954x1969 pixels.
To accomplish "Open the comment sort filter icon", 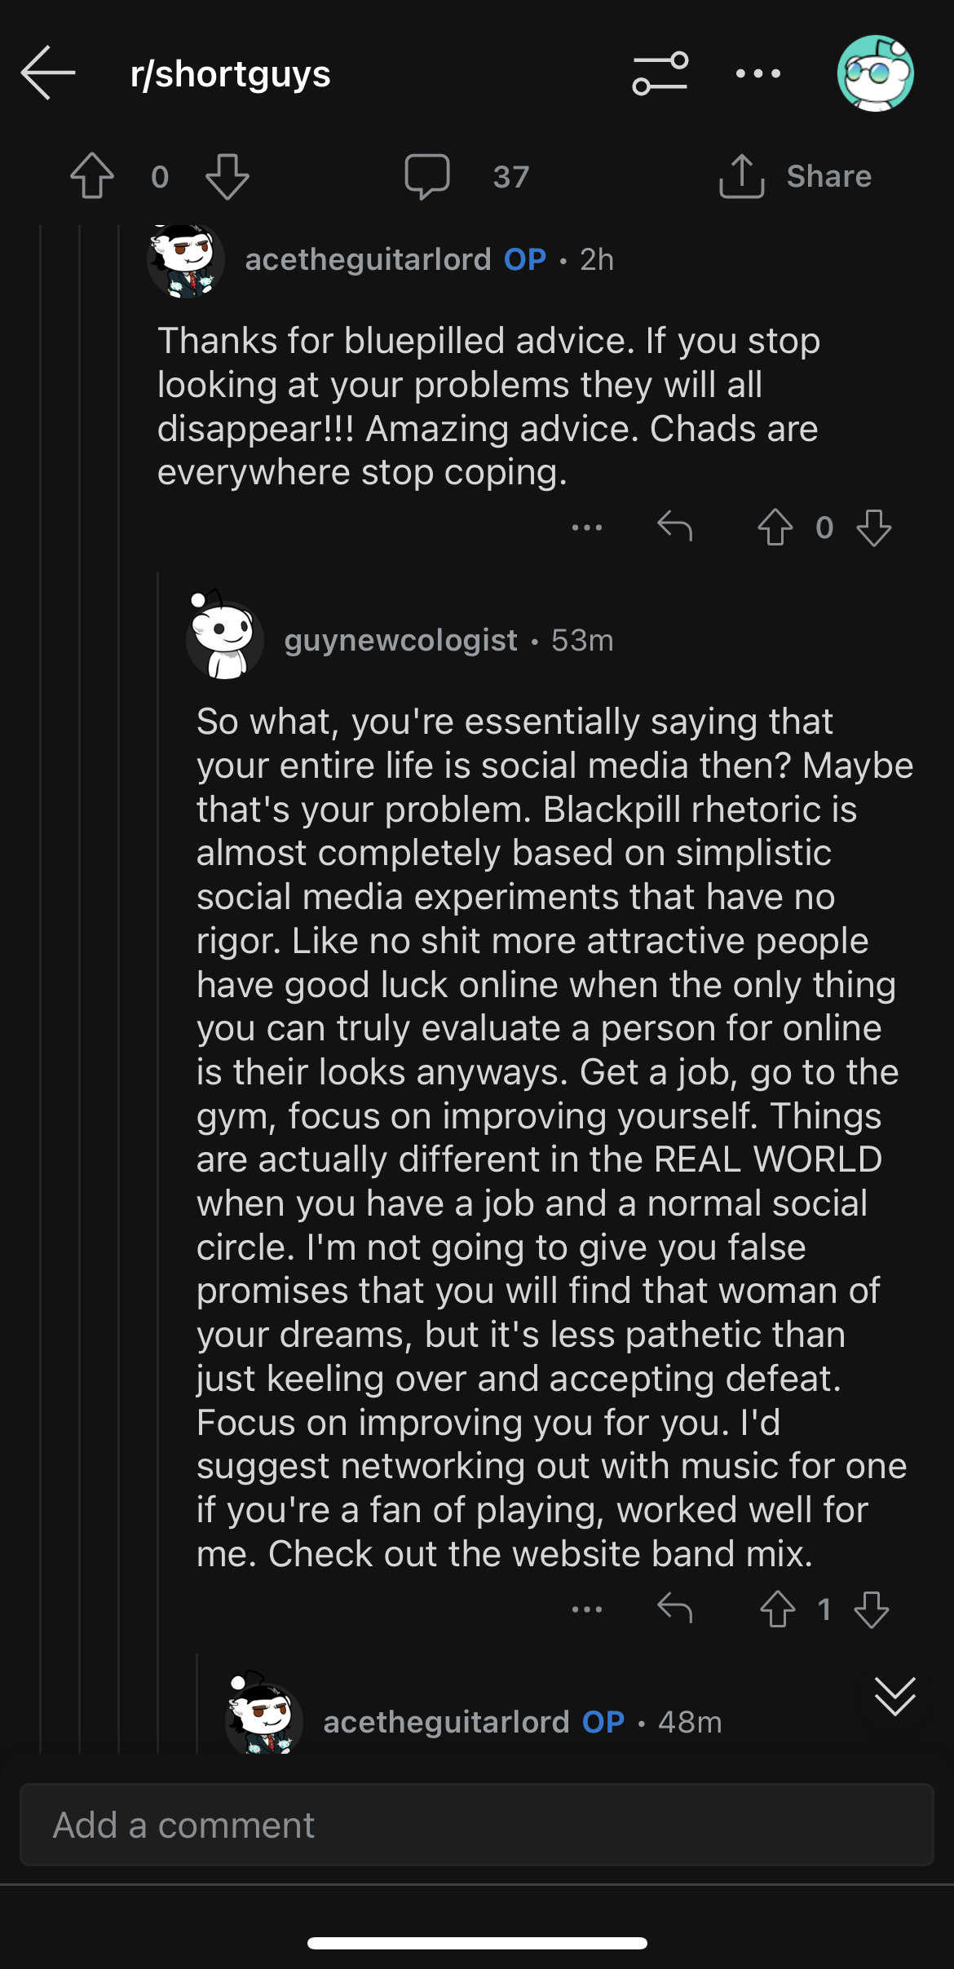I will coord(660,73).
